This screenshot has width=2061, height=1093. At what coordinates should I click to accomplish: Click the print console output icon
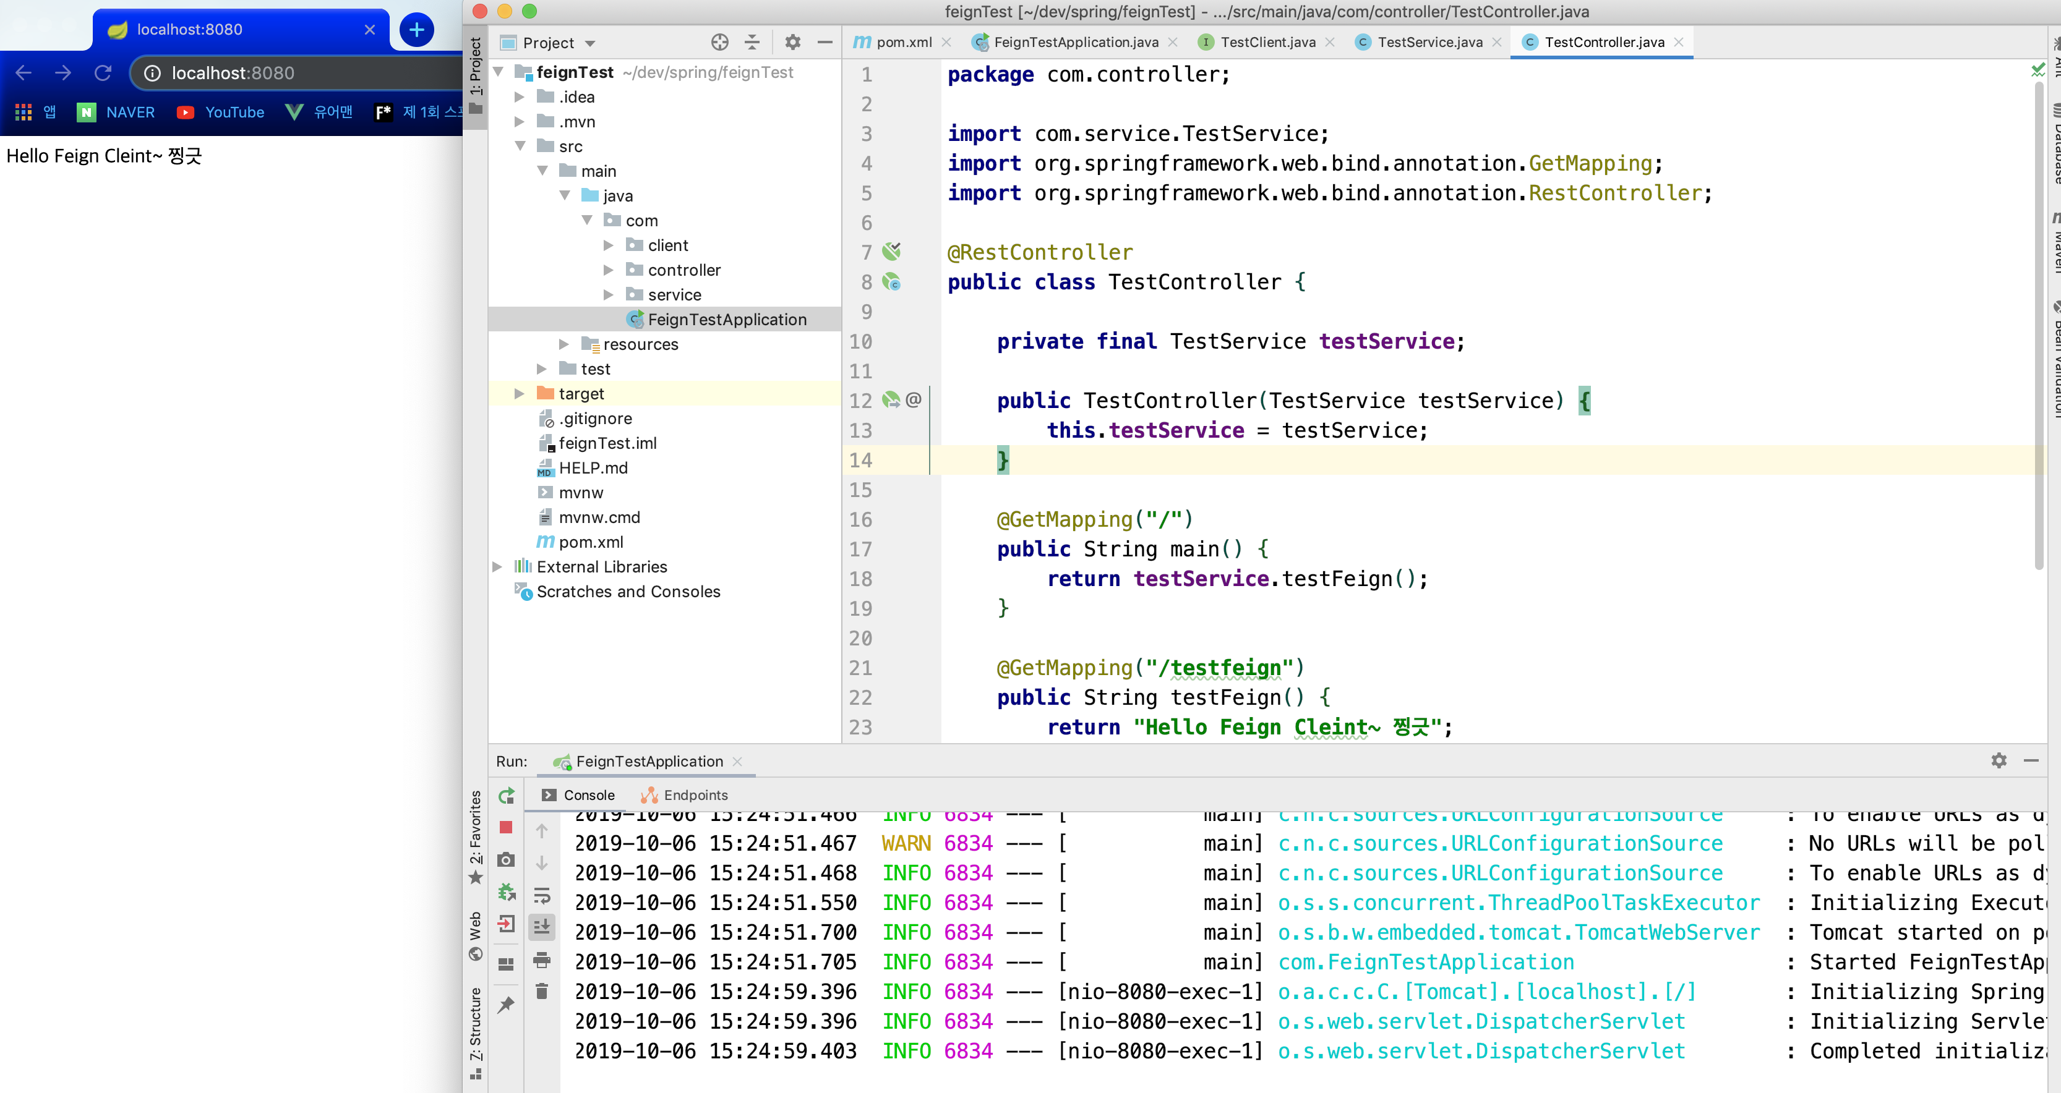[542, 959]
